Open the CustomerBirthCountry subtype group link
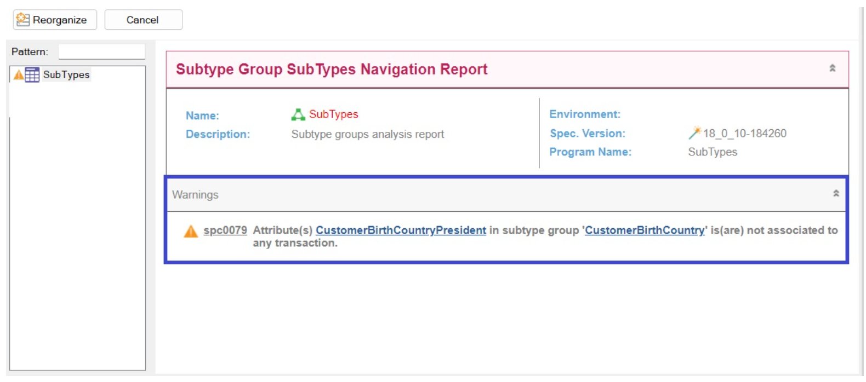 645,230
